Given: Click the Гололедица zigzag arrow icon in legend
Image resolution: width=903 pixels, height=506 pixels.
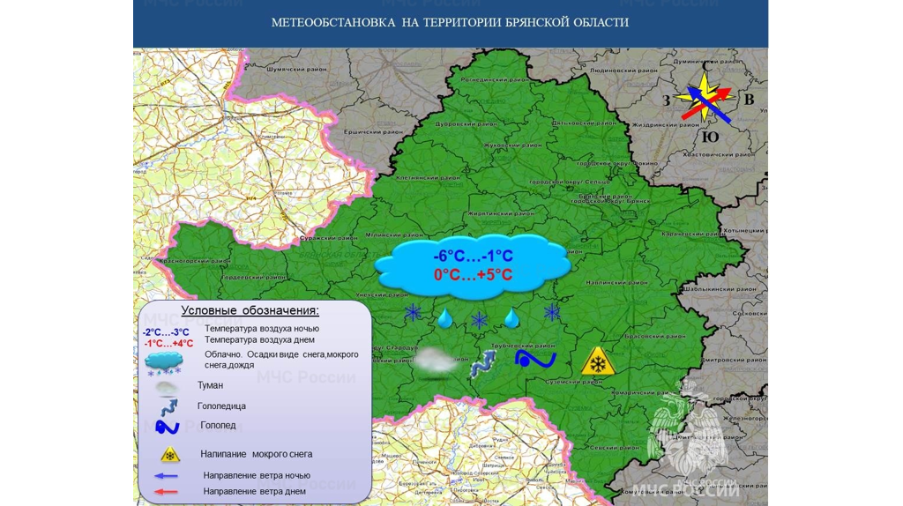Looking at the screenshot, I should [x=168, y=408].
